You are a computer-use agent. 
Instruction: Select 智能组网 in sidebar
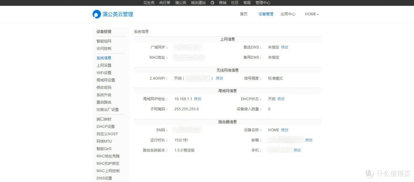click(x=104, y=41)
